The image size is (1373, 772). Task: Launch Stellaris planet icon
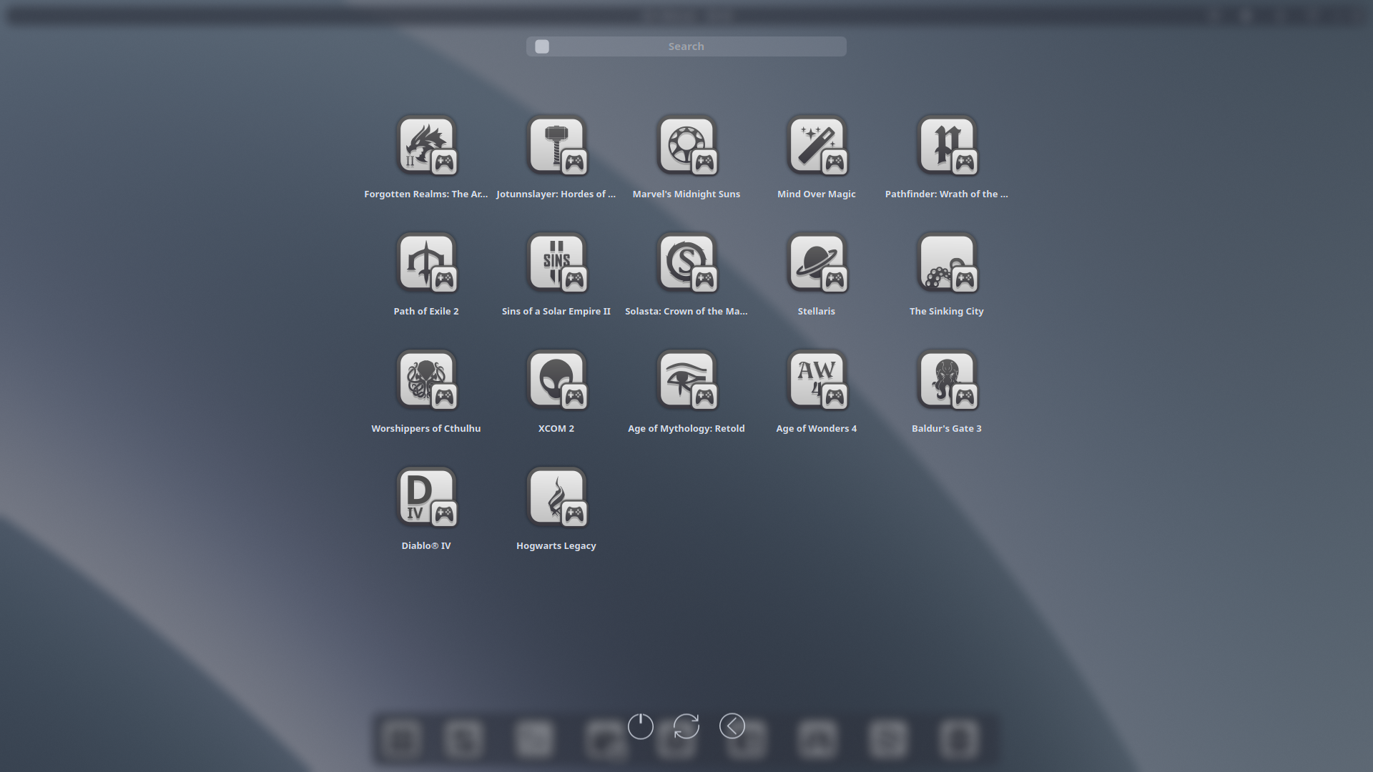(x=817, y=262)
